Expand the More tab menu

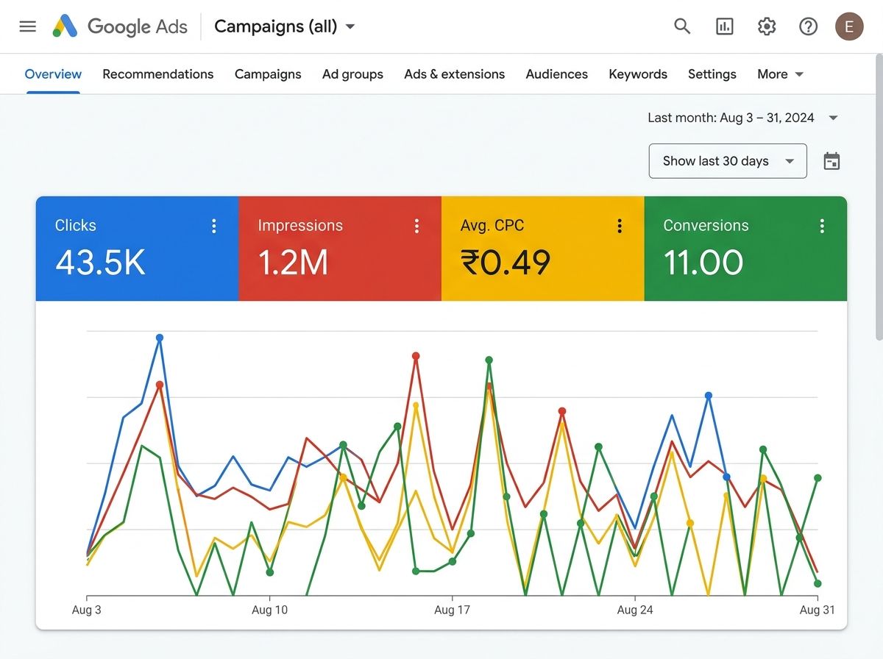[x=780, y=74]
